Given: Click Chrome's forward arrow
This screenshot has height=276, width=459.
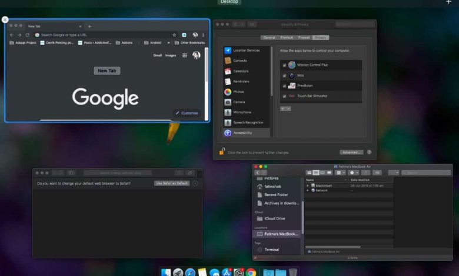Looking at the screenshot, I should click(19, 35).
